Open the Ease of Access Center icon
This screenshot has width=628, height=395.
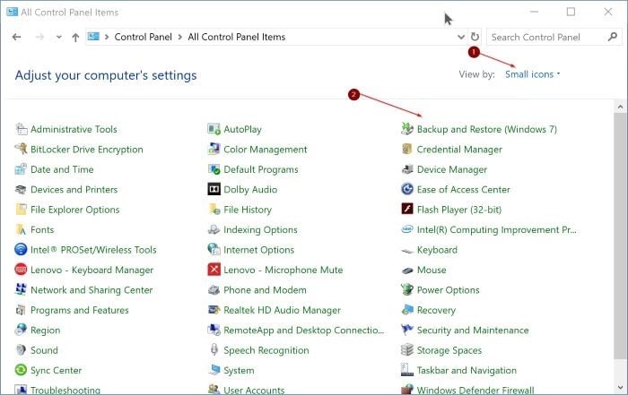tap(407, 190)
